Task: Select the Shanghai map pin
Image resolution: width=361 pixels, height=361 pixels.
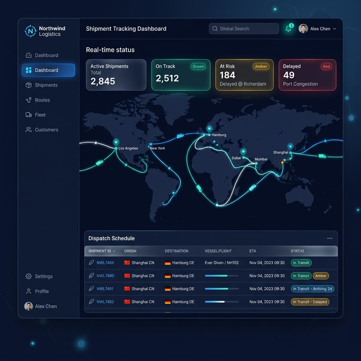Action: point(290,147)
